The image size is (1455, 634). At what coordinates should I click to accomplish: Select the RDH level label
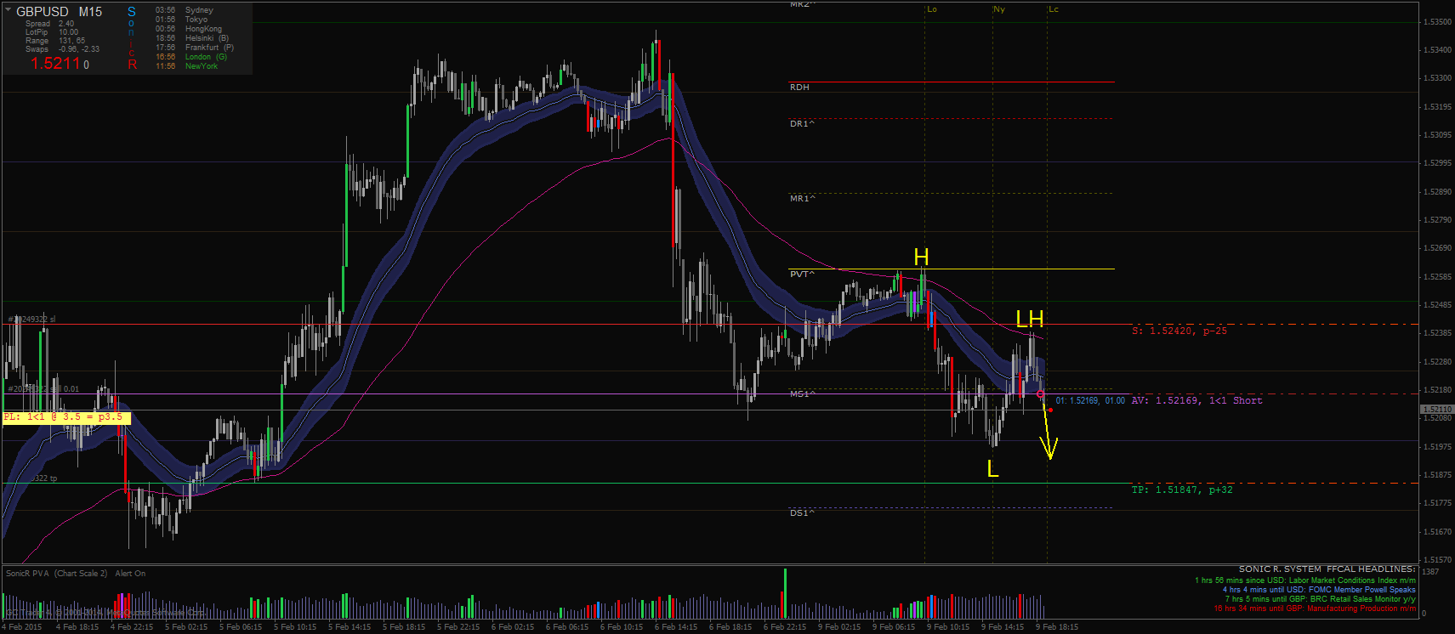click(x=799, y=88)
